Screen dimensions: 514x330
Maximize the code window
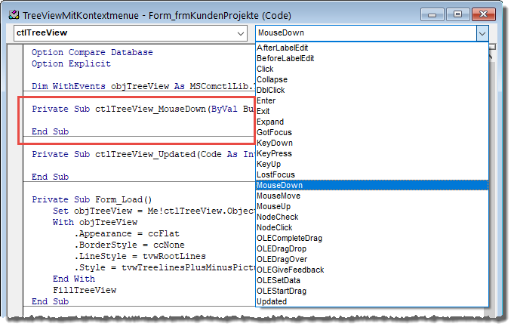(457, 13)
